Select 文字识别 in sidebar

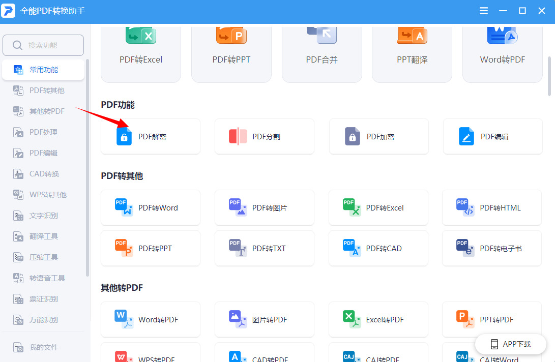[43, 216]
